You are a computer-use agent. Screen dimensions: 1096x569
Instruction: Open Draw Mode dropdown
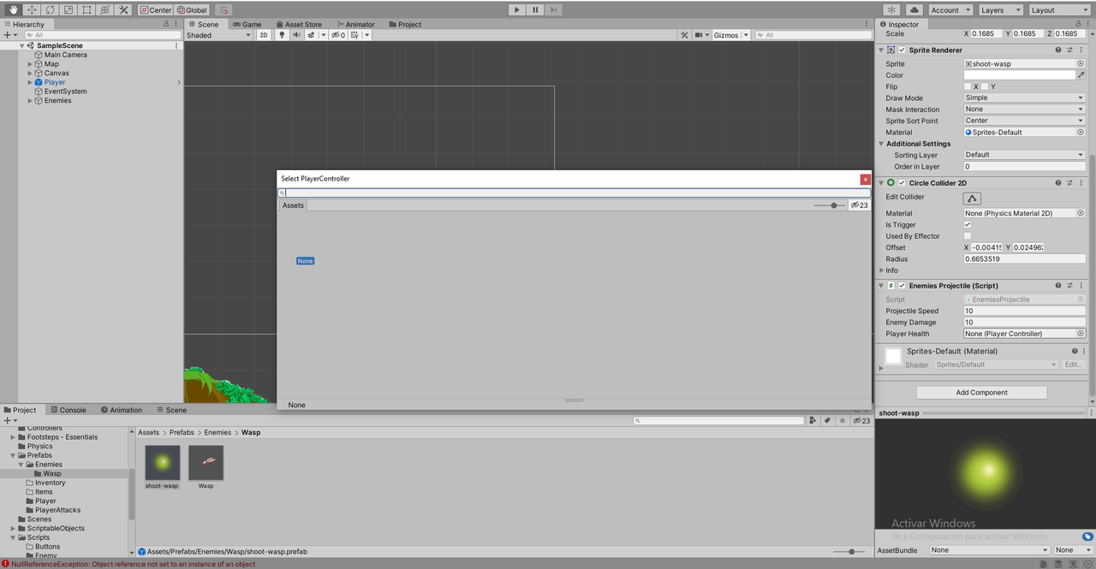1024,98
